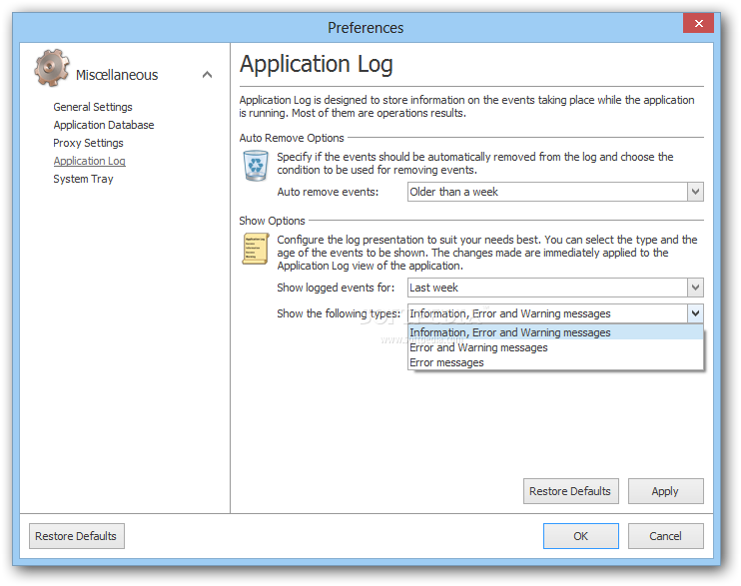Open Application Database page

pos(104,125)
